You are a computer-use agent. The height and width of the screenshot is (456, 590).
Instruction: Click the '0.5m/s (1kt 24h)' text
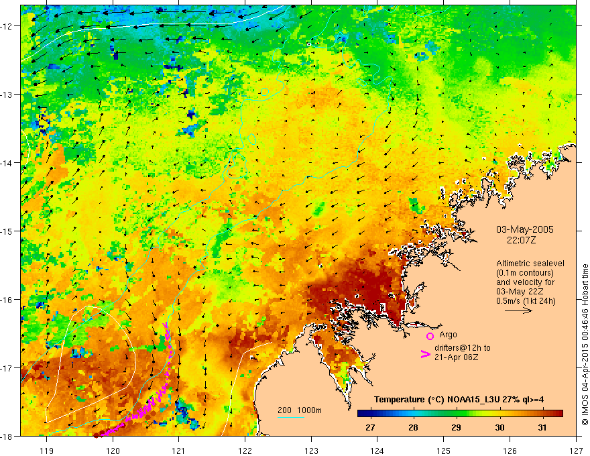coord(526,301)
